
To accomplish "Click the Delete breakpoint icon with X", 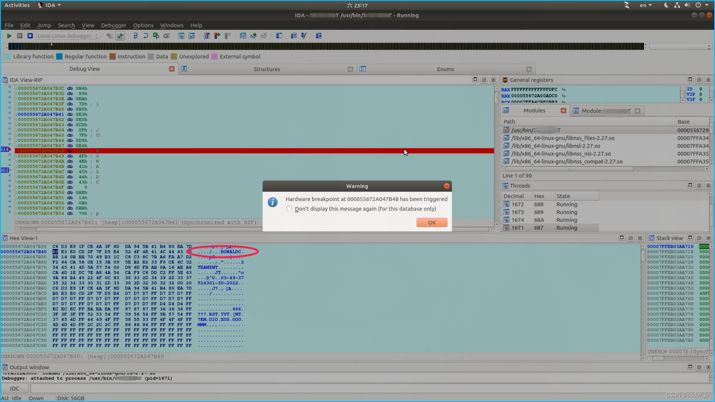I will click(x=227, y=36).
